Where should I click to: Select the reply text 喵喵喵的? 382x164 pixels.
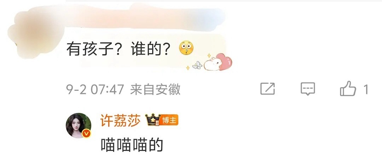132,145
